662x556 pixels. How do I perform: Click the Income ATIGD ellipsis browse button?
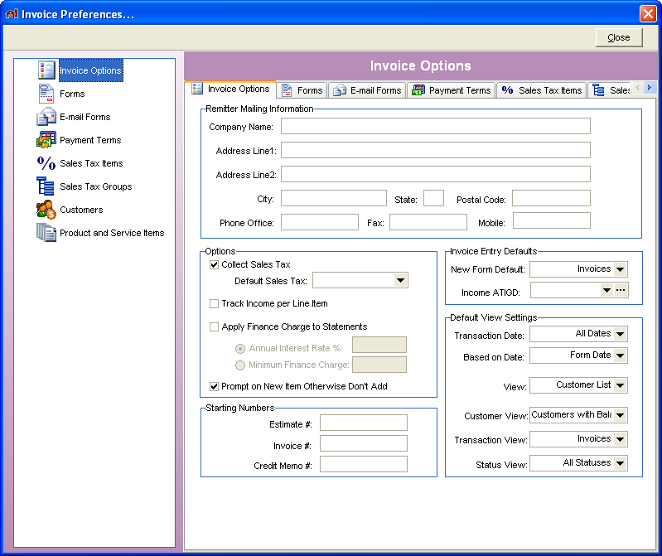[621, 291]
